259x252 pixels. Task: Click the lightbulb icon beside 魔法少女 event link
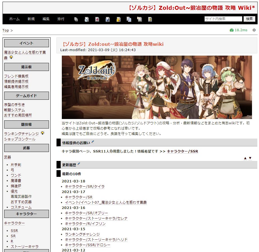tap(11, 57)
